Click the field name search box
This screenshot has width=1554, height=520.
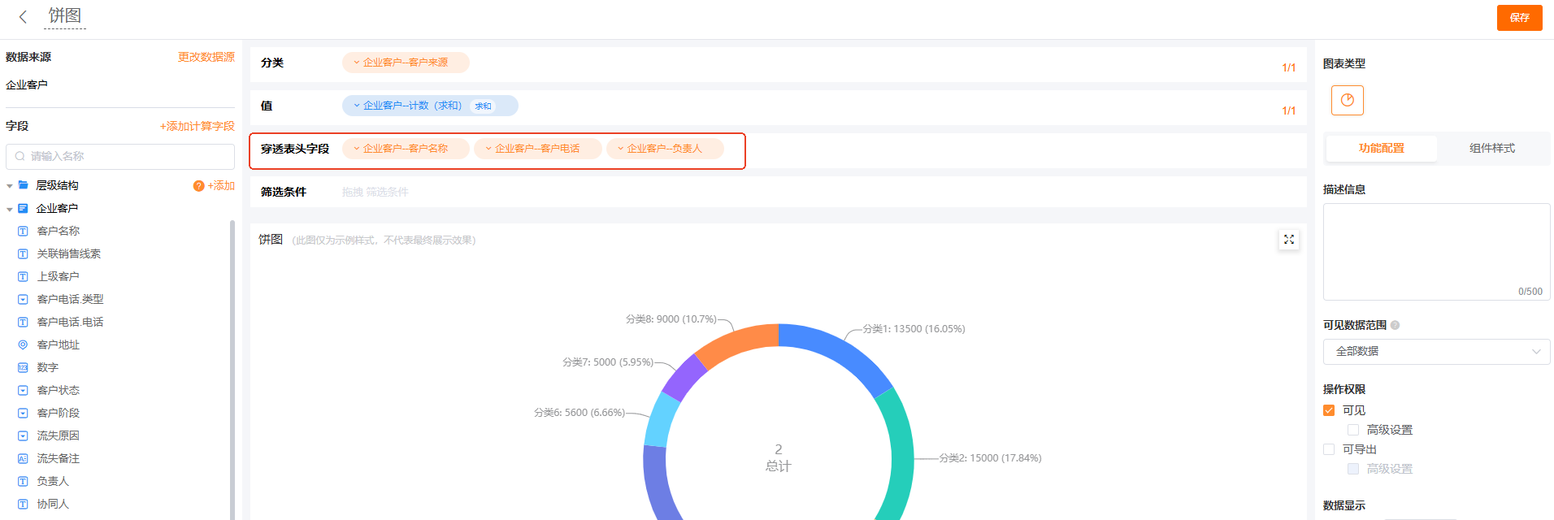tap(120, 156)
